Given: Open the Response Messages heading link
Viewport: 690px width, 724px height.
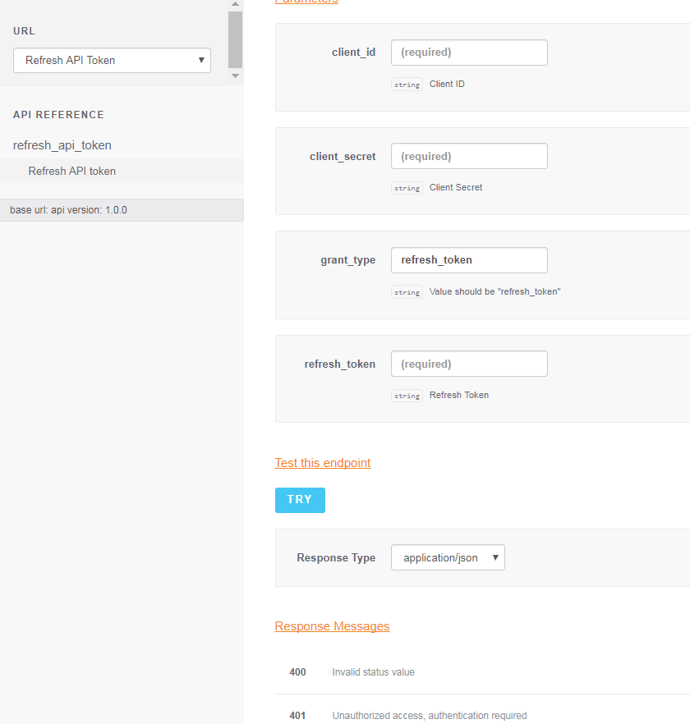Looking at the screenshot, I should [x=333, y=626].
